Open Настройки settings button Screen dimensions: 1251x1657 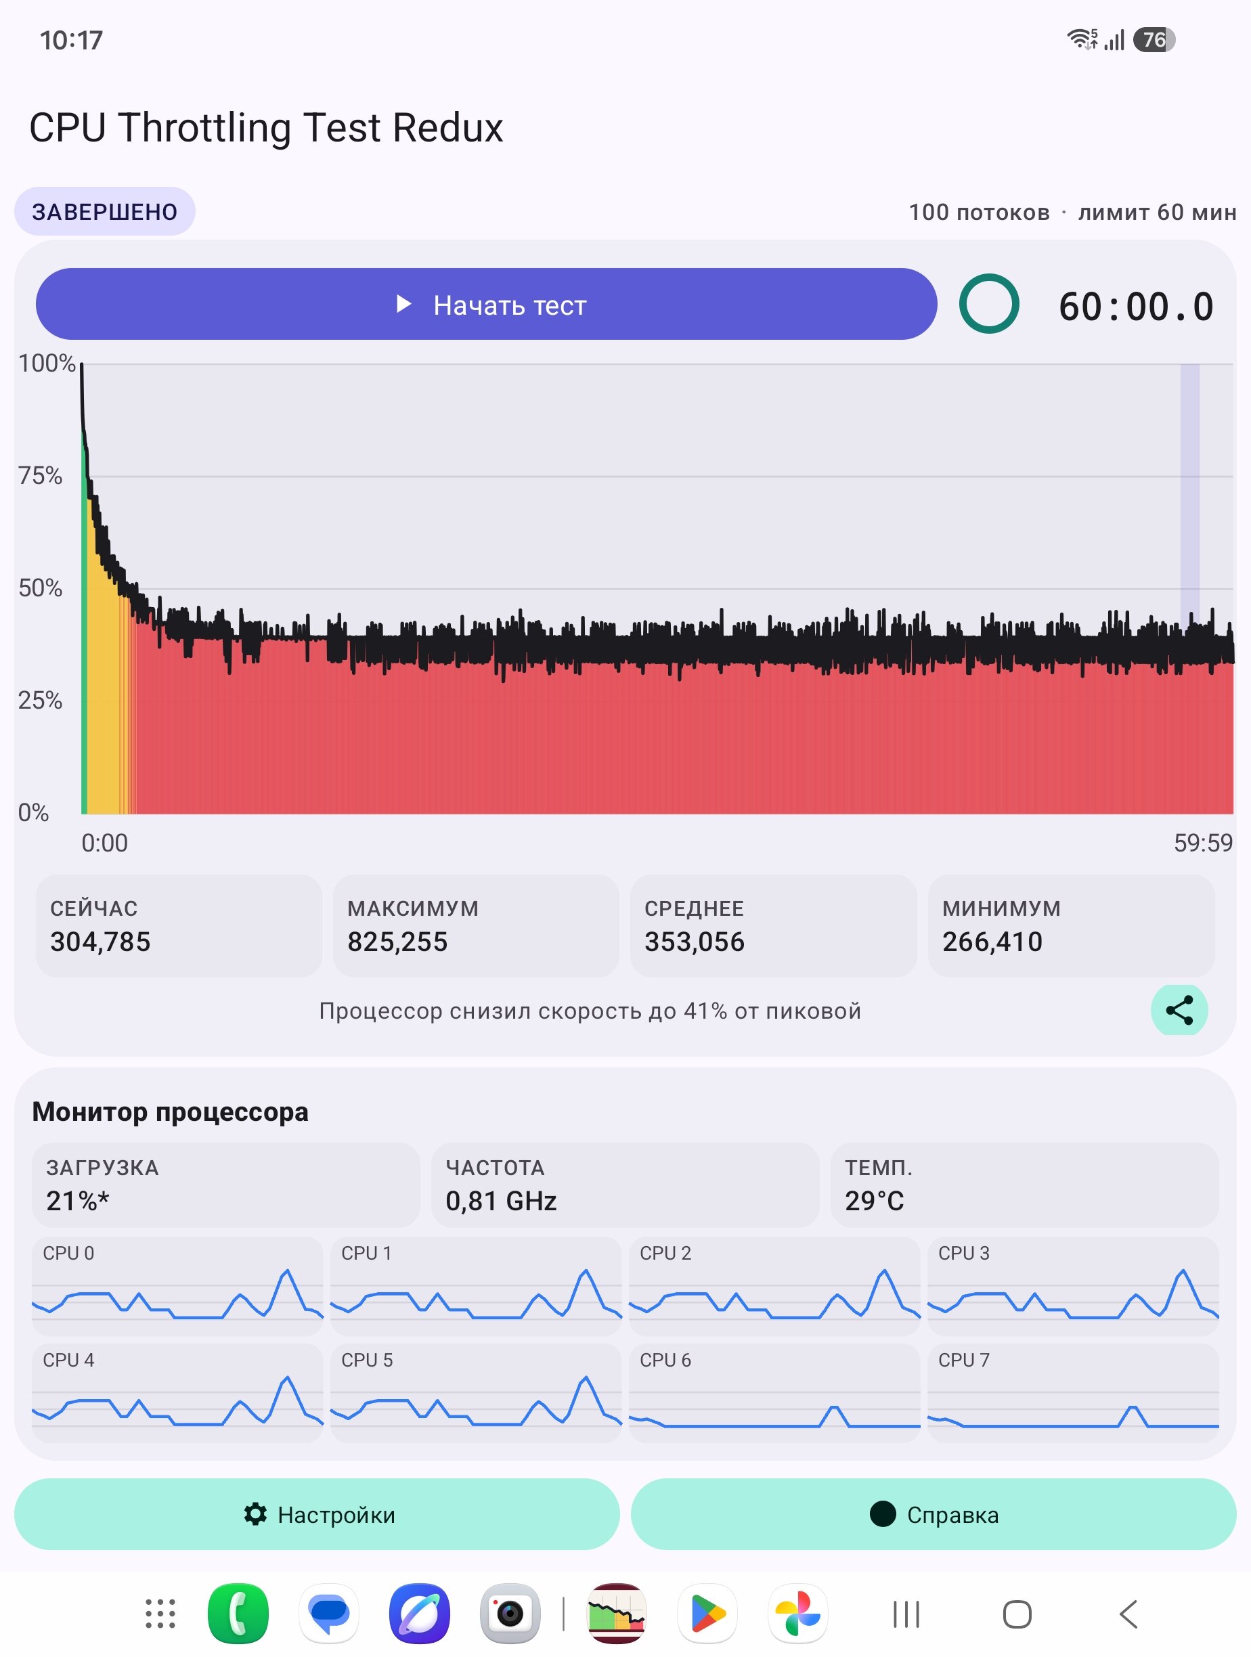point(317,1514)
